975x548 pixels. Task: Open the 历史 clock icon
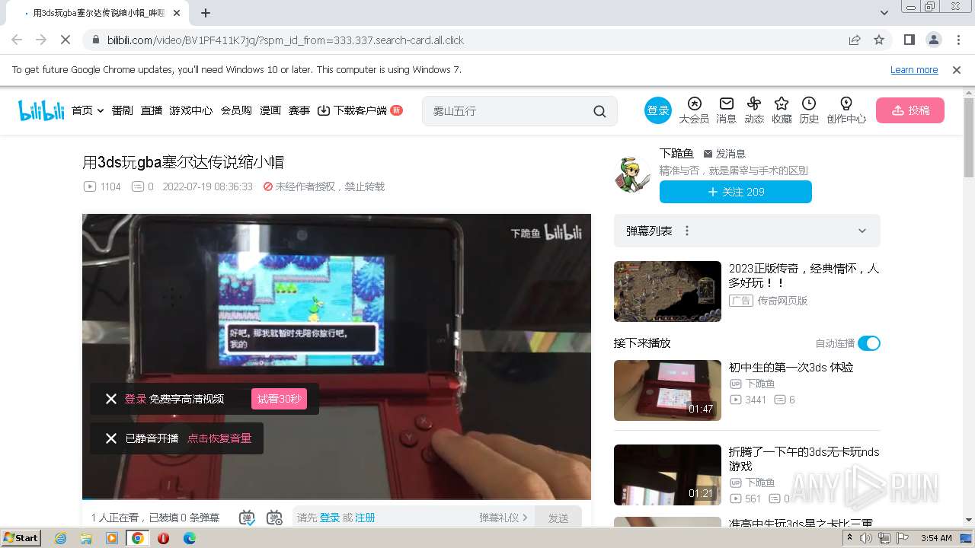coord(809,110)
